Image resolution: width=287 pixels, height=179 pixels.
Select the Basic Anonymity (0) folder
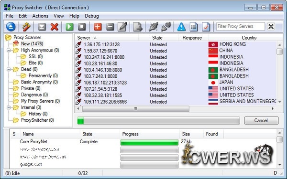click(x=40, y=82)
